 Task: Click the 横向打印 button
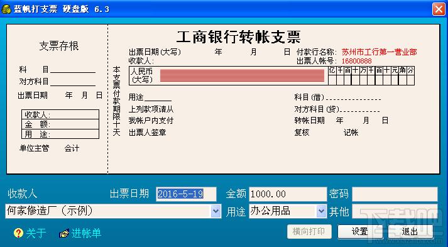coord(309,231)
